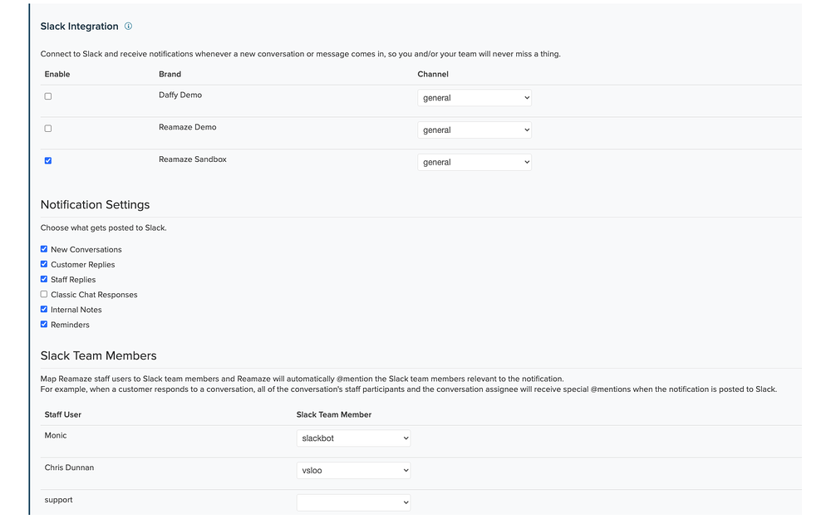
Task: Disable the Internal Notes notification
Action: [x=44, y=309]
